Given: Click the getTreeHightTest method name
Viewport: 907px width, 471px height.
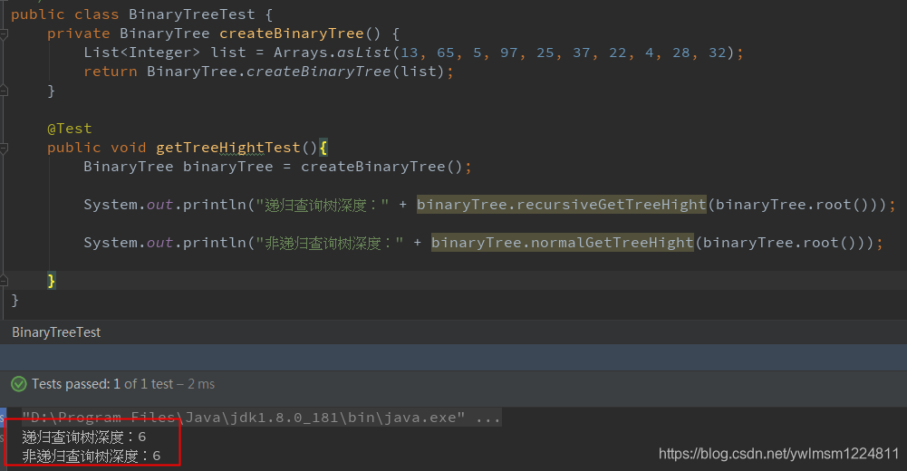Looking at the screenshot, I should click(x=228, y=148).
